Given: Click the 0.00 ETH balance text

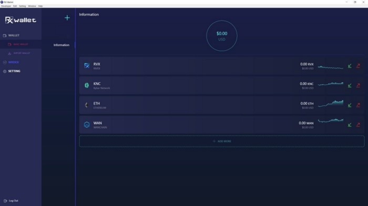Looking at the screenshot, I should pyautogui.click(x=307, y=103).
